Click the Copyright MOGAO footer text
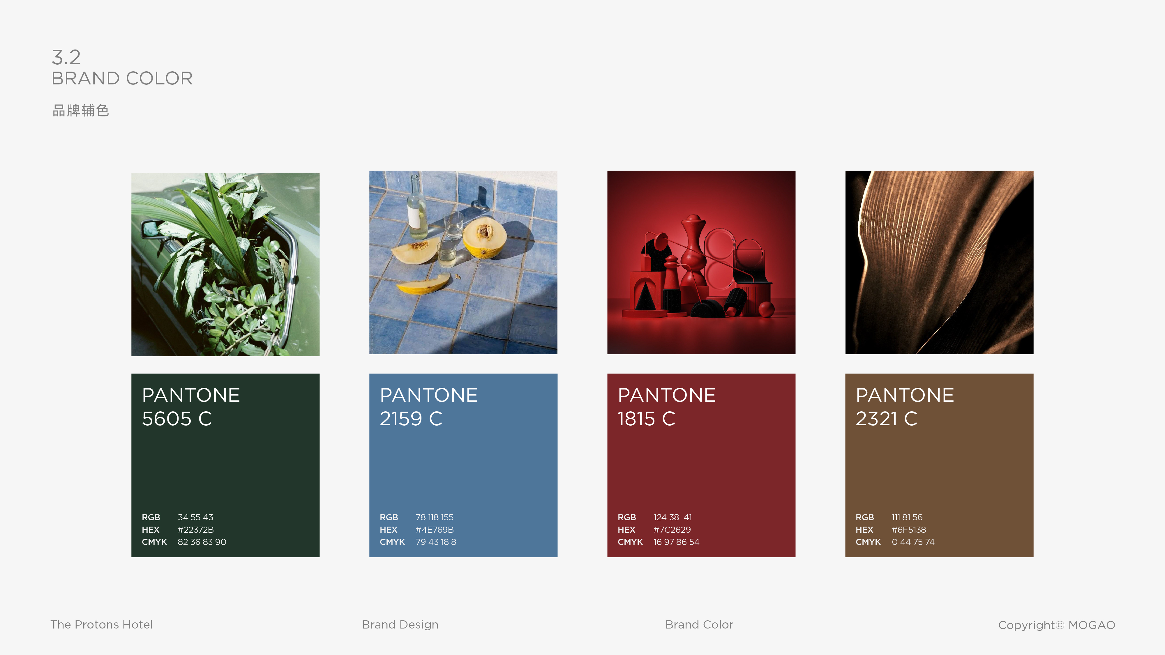Viewport: 1165px width, 655px height. pyautogui.click(x=1056, y=625)
